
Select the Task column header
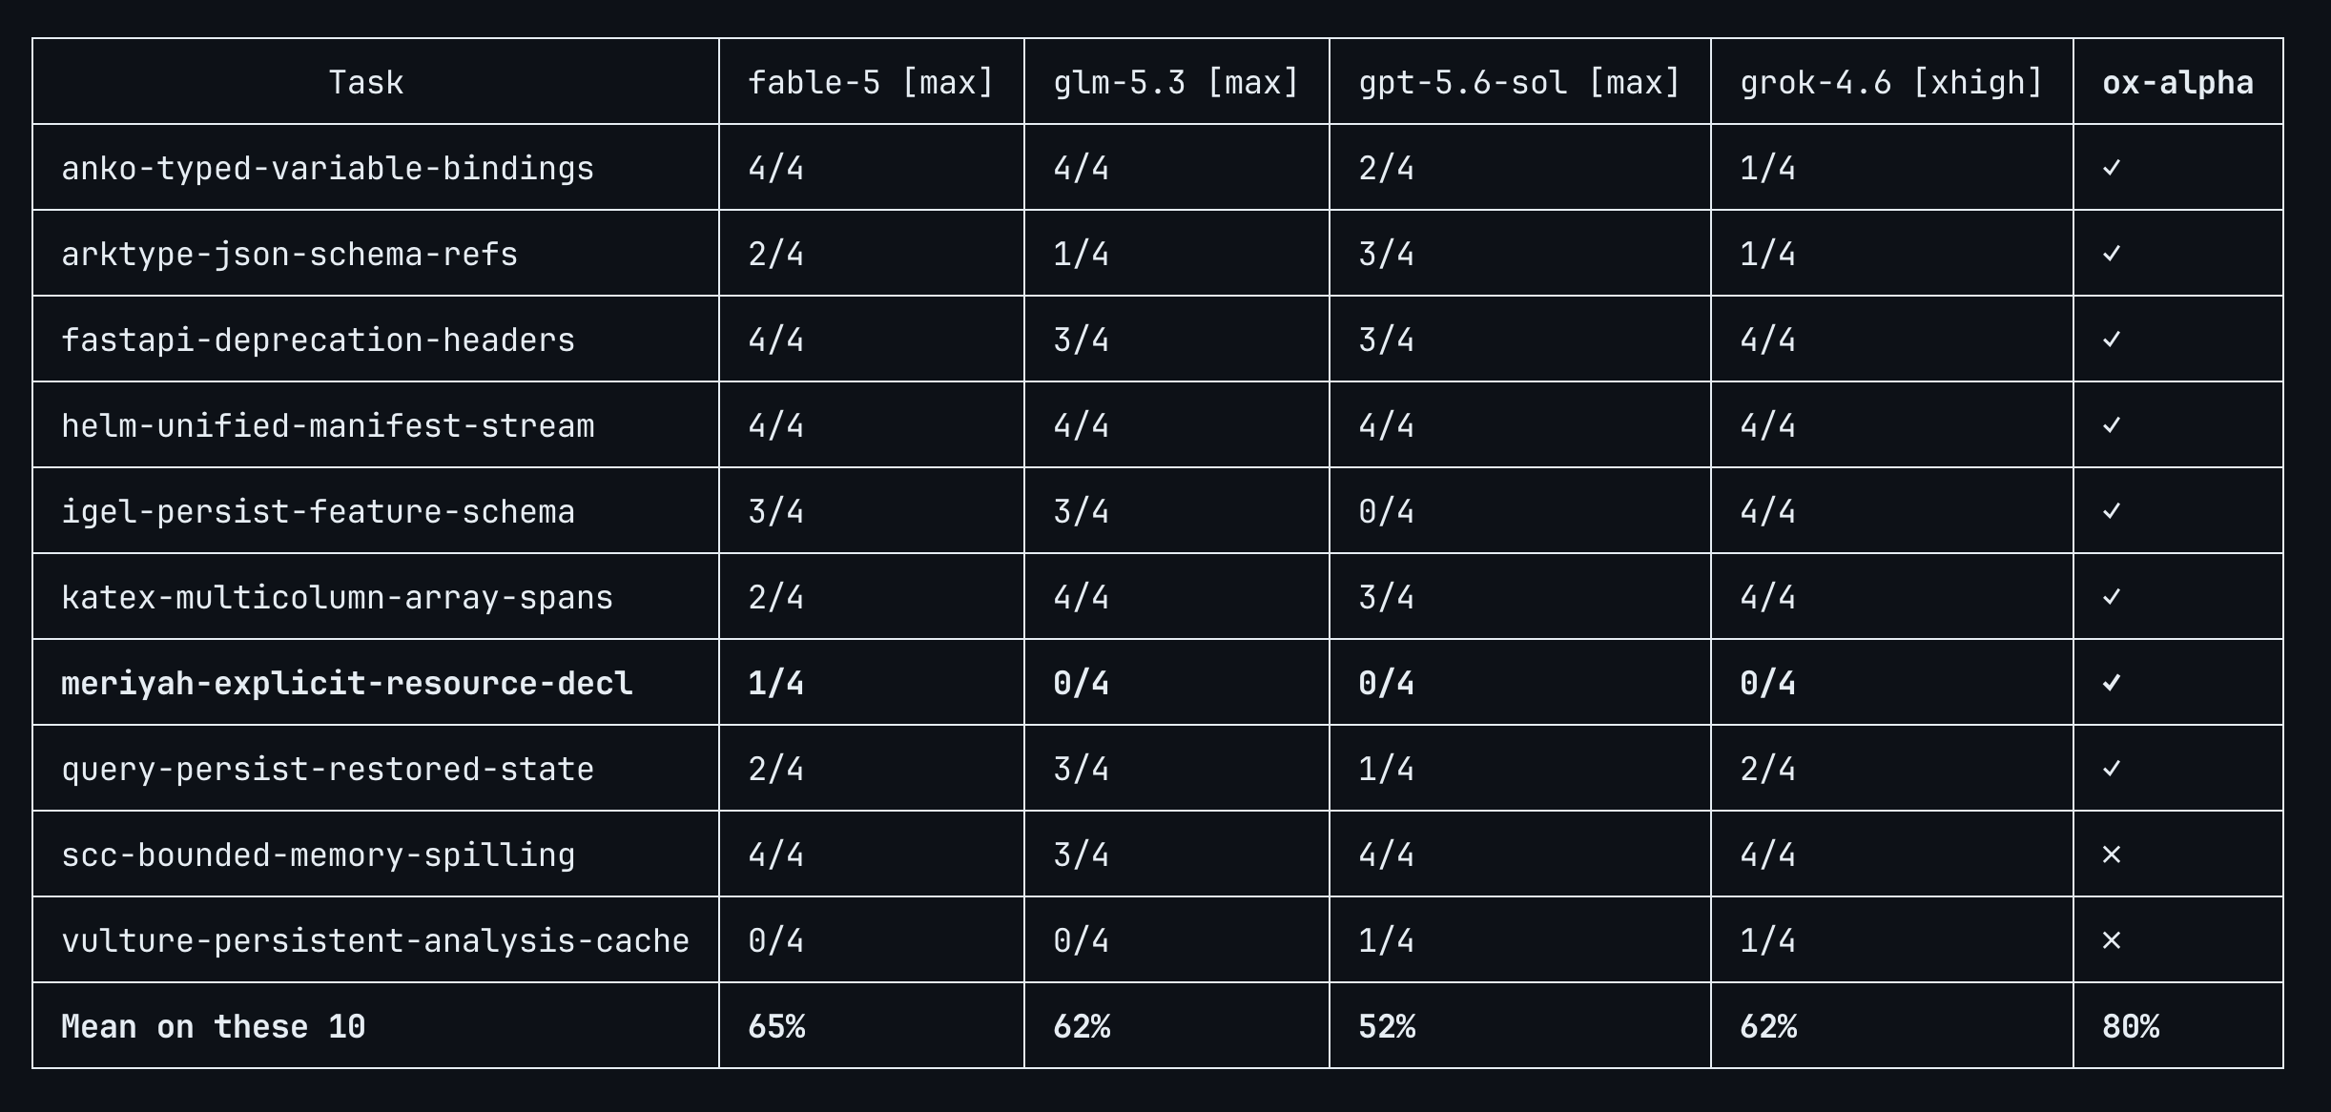366,83
